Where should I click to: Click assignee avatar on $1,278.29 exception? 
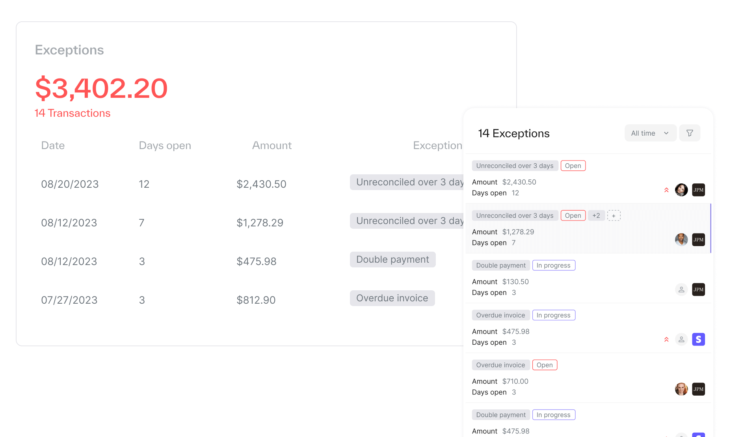click(x=681, y=240)
